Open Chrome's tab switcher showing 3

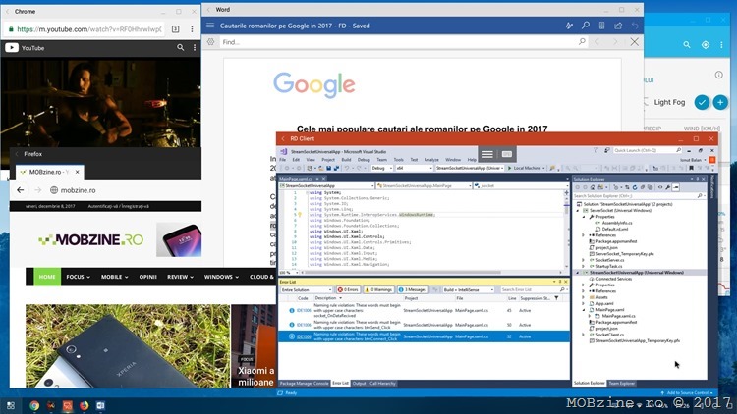[175, 29]
